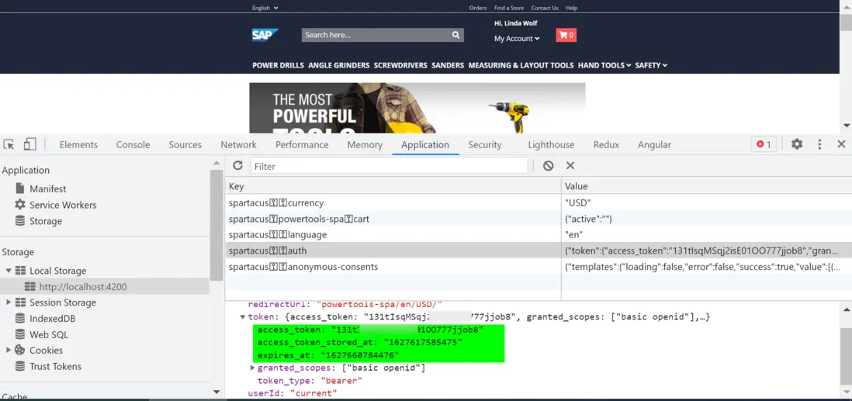Delete the selected storage entry

point(570,166)
